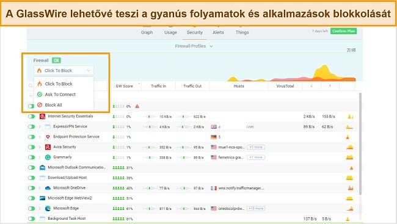Click the German flag in Endpoint Protection row
397x224 pixels.
tap(214, 137)
